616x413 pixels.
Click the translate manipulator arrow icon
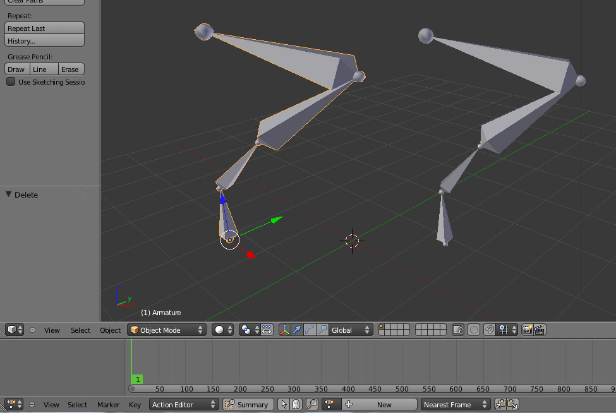coord(297,330)
